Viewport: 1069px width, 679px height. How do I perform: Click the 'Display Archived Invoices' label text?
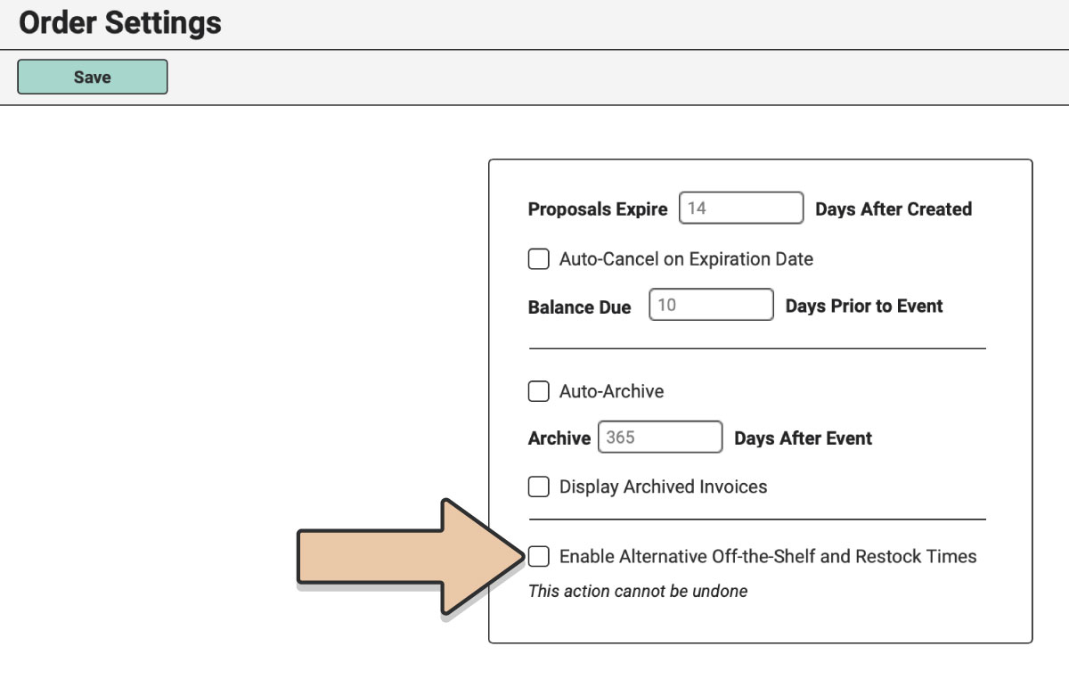tap(663, 487)
